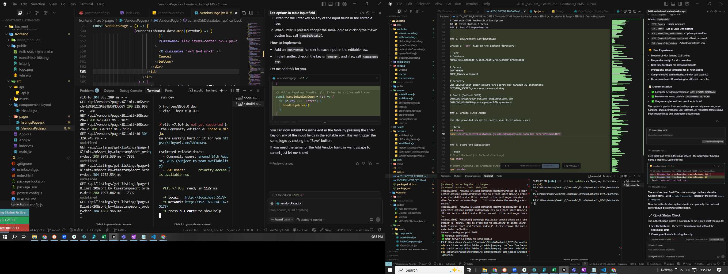Switch to the vendorsRoutes.js editor tab

pyautogui.click(x=171, y=13)
